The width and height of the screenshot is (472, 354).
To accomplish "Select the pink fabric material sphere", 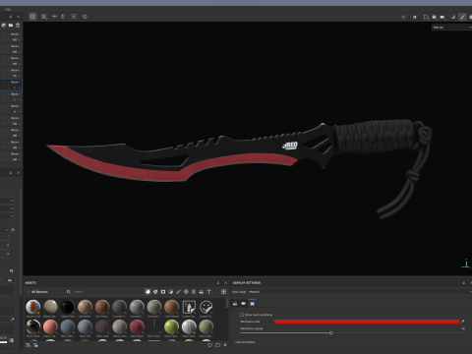I will pos(50,326).
